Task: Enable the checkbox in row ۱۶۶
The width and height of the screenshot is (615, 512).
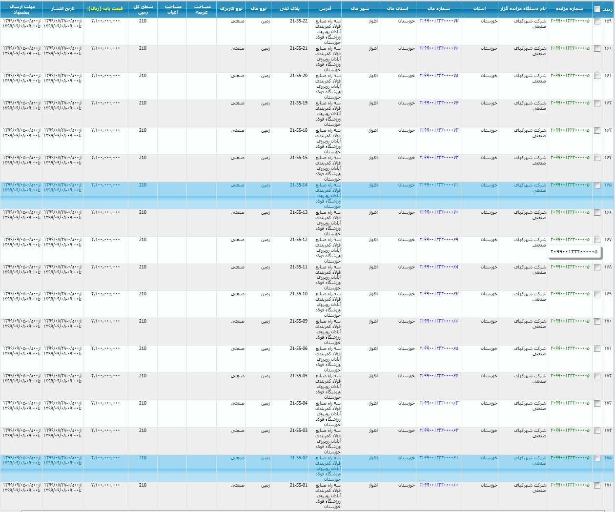Action: [597, 213]
